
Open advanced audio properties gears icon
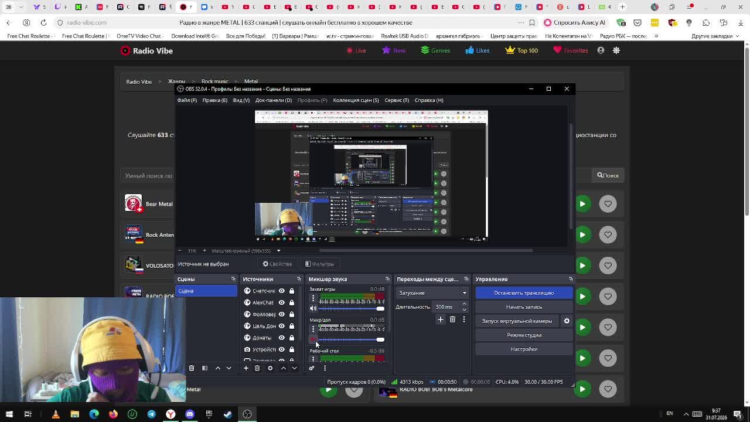click(312, 368)
